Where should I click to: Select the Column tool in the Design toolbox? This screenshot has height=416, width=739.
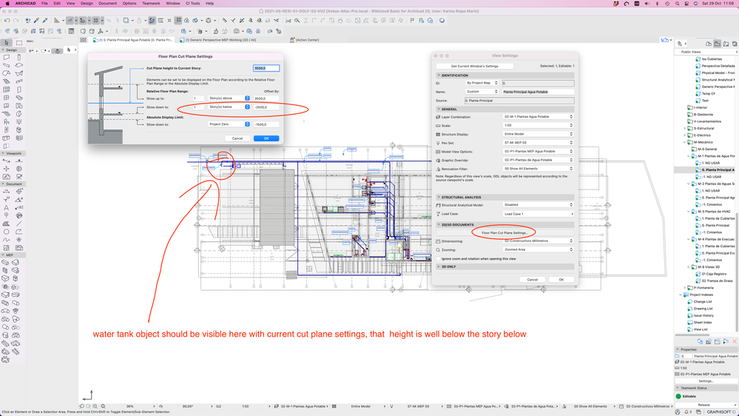(x=19, y=57)
